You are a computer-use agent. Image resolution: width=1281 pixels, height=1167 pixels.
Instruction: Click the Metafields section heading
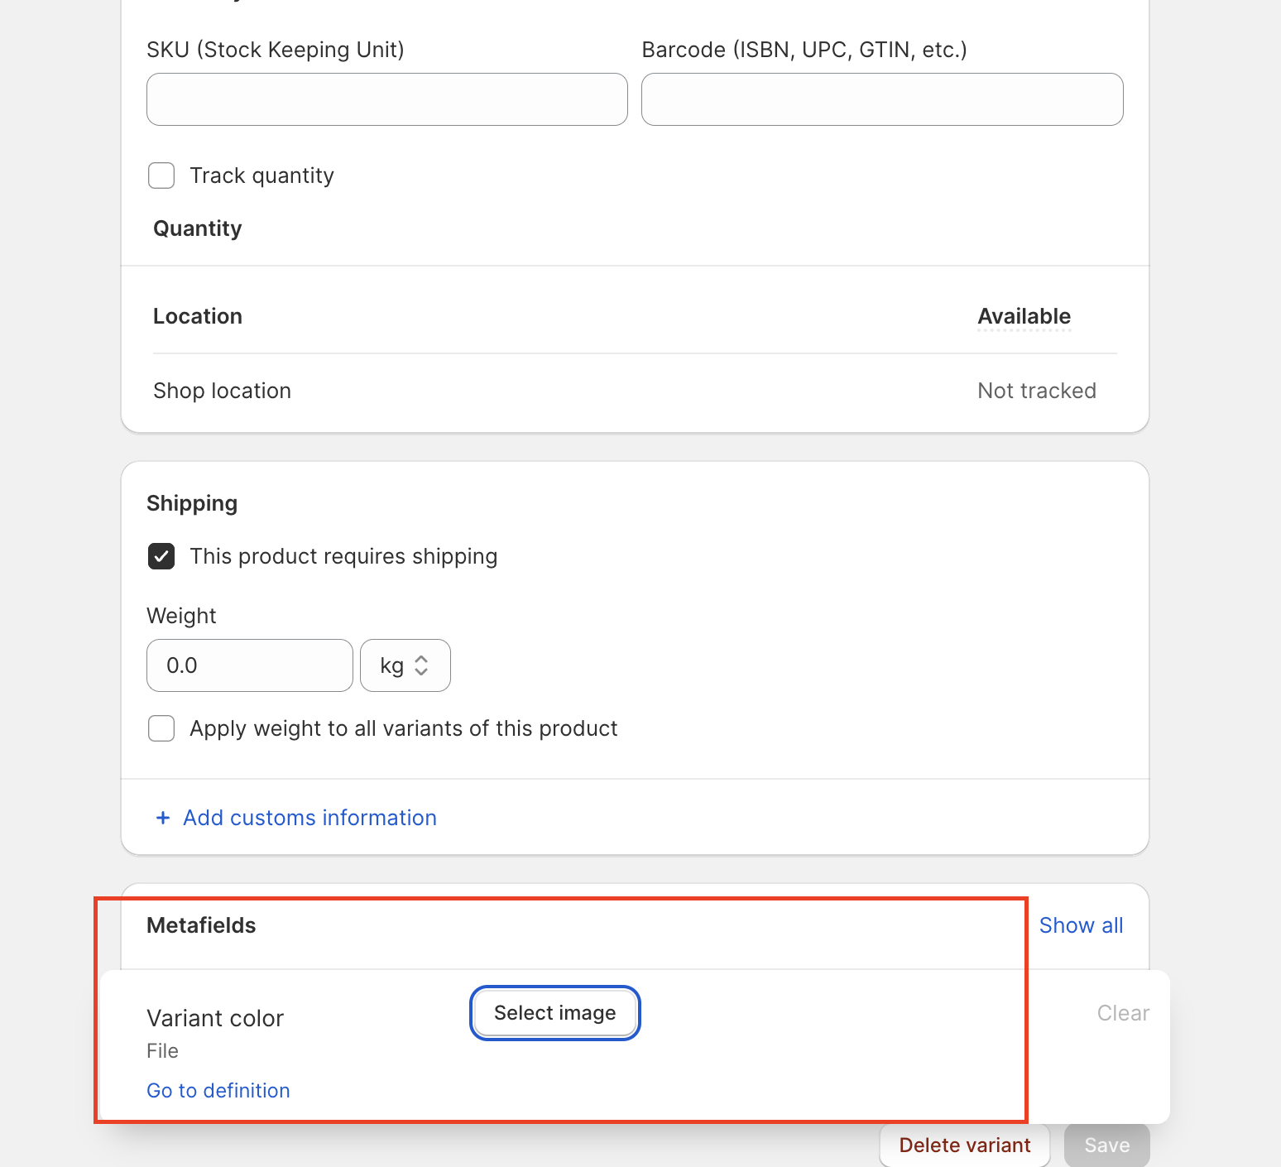coord(201,925)
